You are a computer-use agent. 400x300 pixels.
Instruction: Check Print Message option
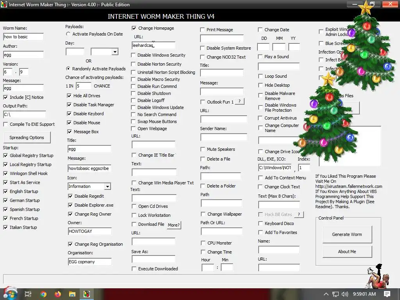[x=202, y=30]
